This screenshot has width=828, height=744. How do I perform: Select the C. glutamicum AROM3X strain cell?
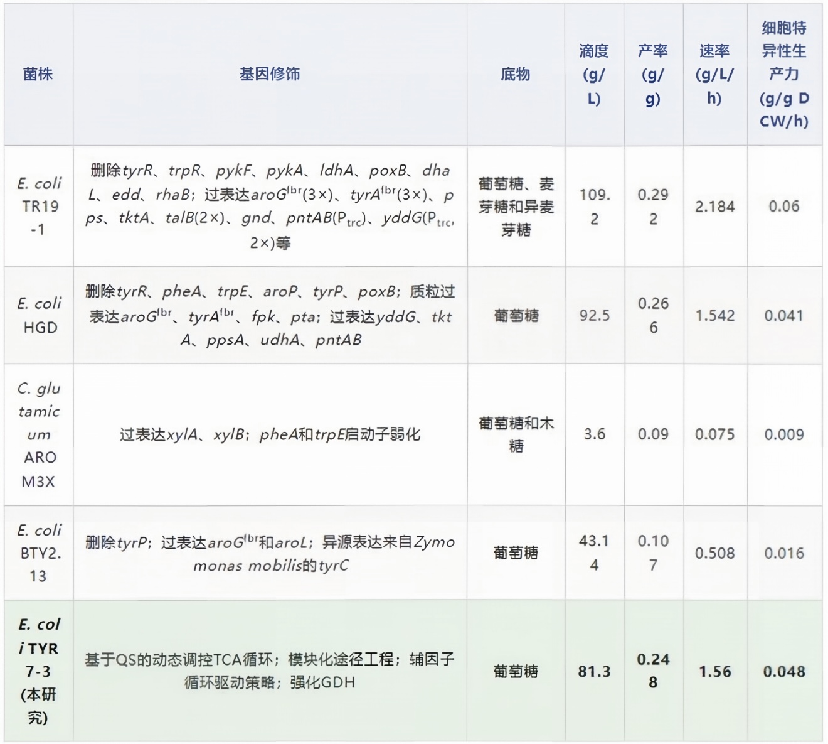(39, 434)
